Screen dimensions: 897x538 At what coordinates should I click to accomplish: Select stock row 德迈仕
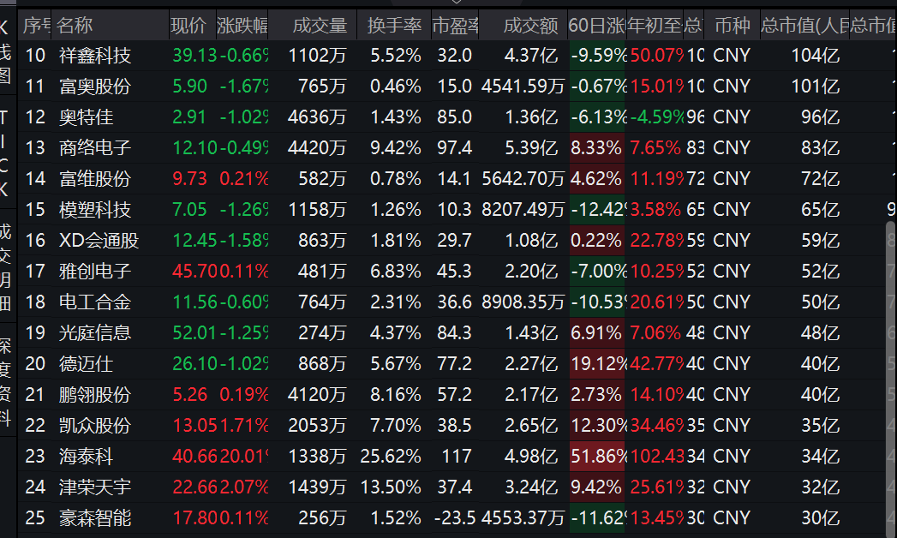click(x=457, y=363)
